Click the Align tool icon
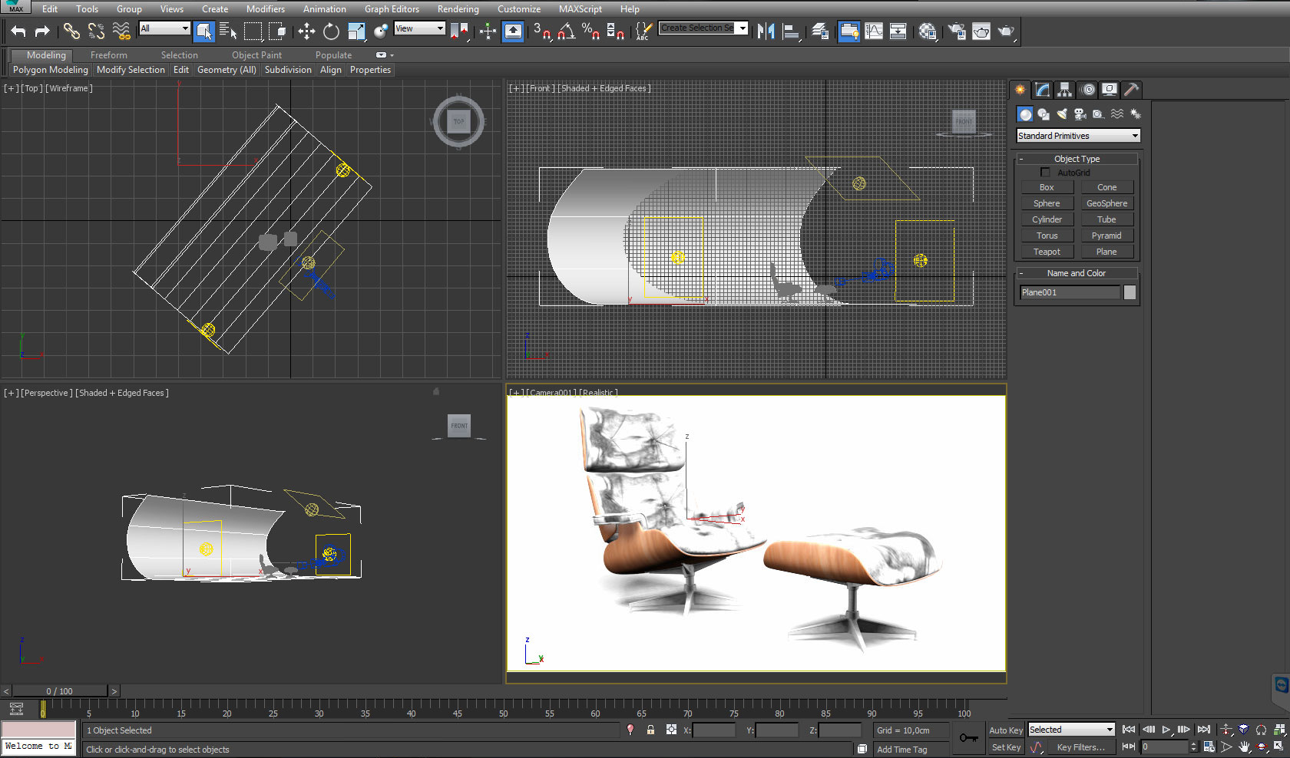This screenshot has width=1290, height=758. point(791,31)
